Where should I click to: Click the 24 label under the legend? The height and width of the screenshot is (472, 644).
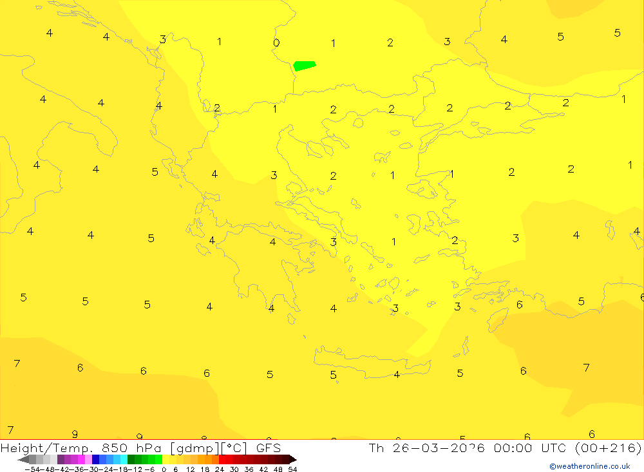pos(220,469)
